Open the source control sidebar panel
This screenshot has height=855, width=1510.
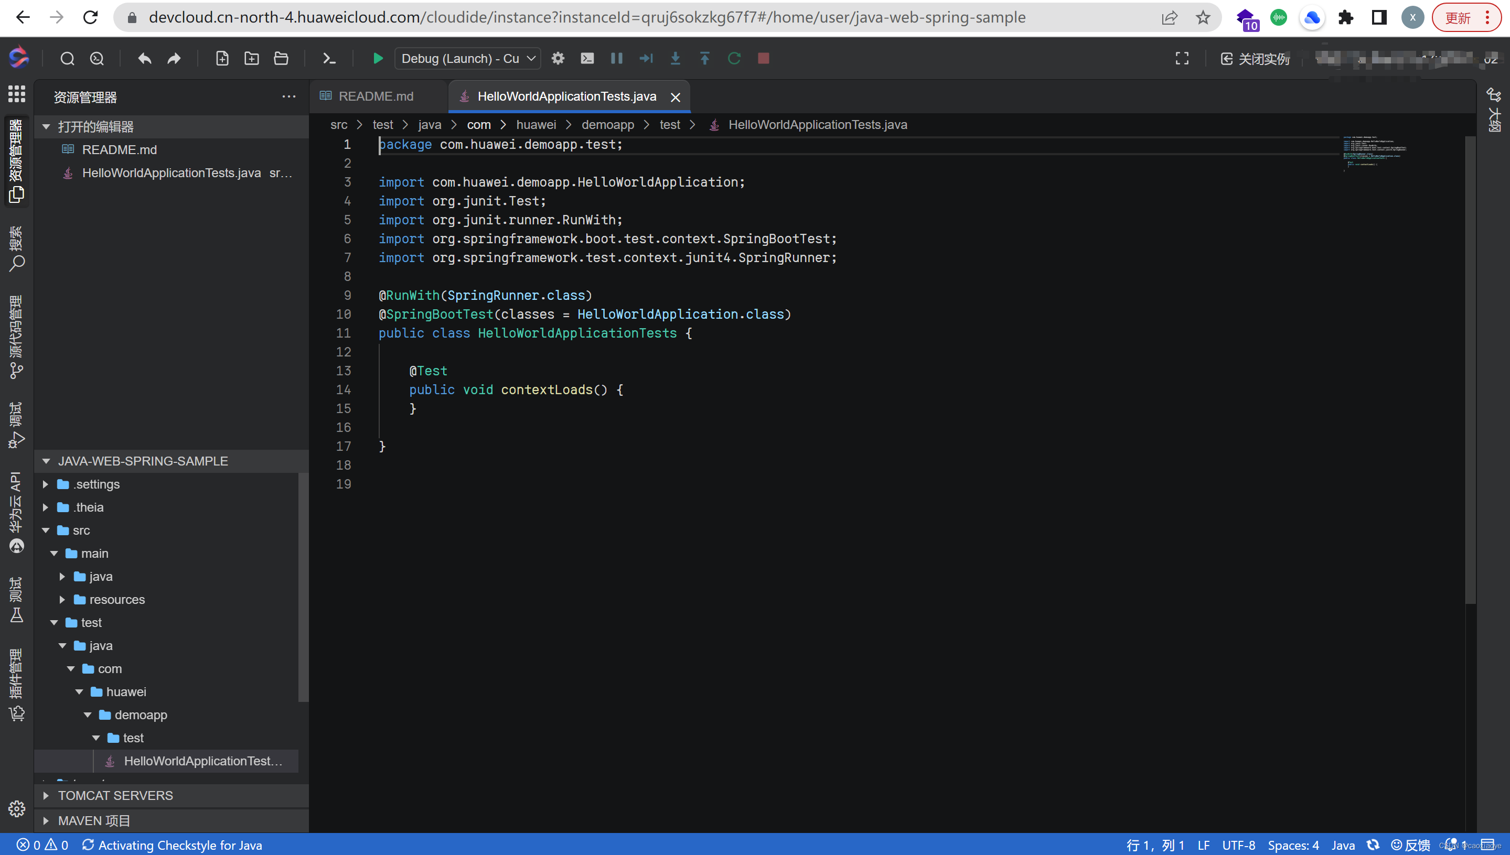point(16,338)
